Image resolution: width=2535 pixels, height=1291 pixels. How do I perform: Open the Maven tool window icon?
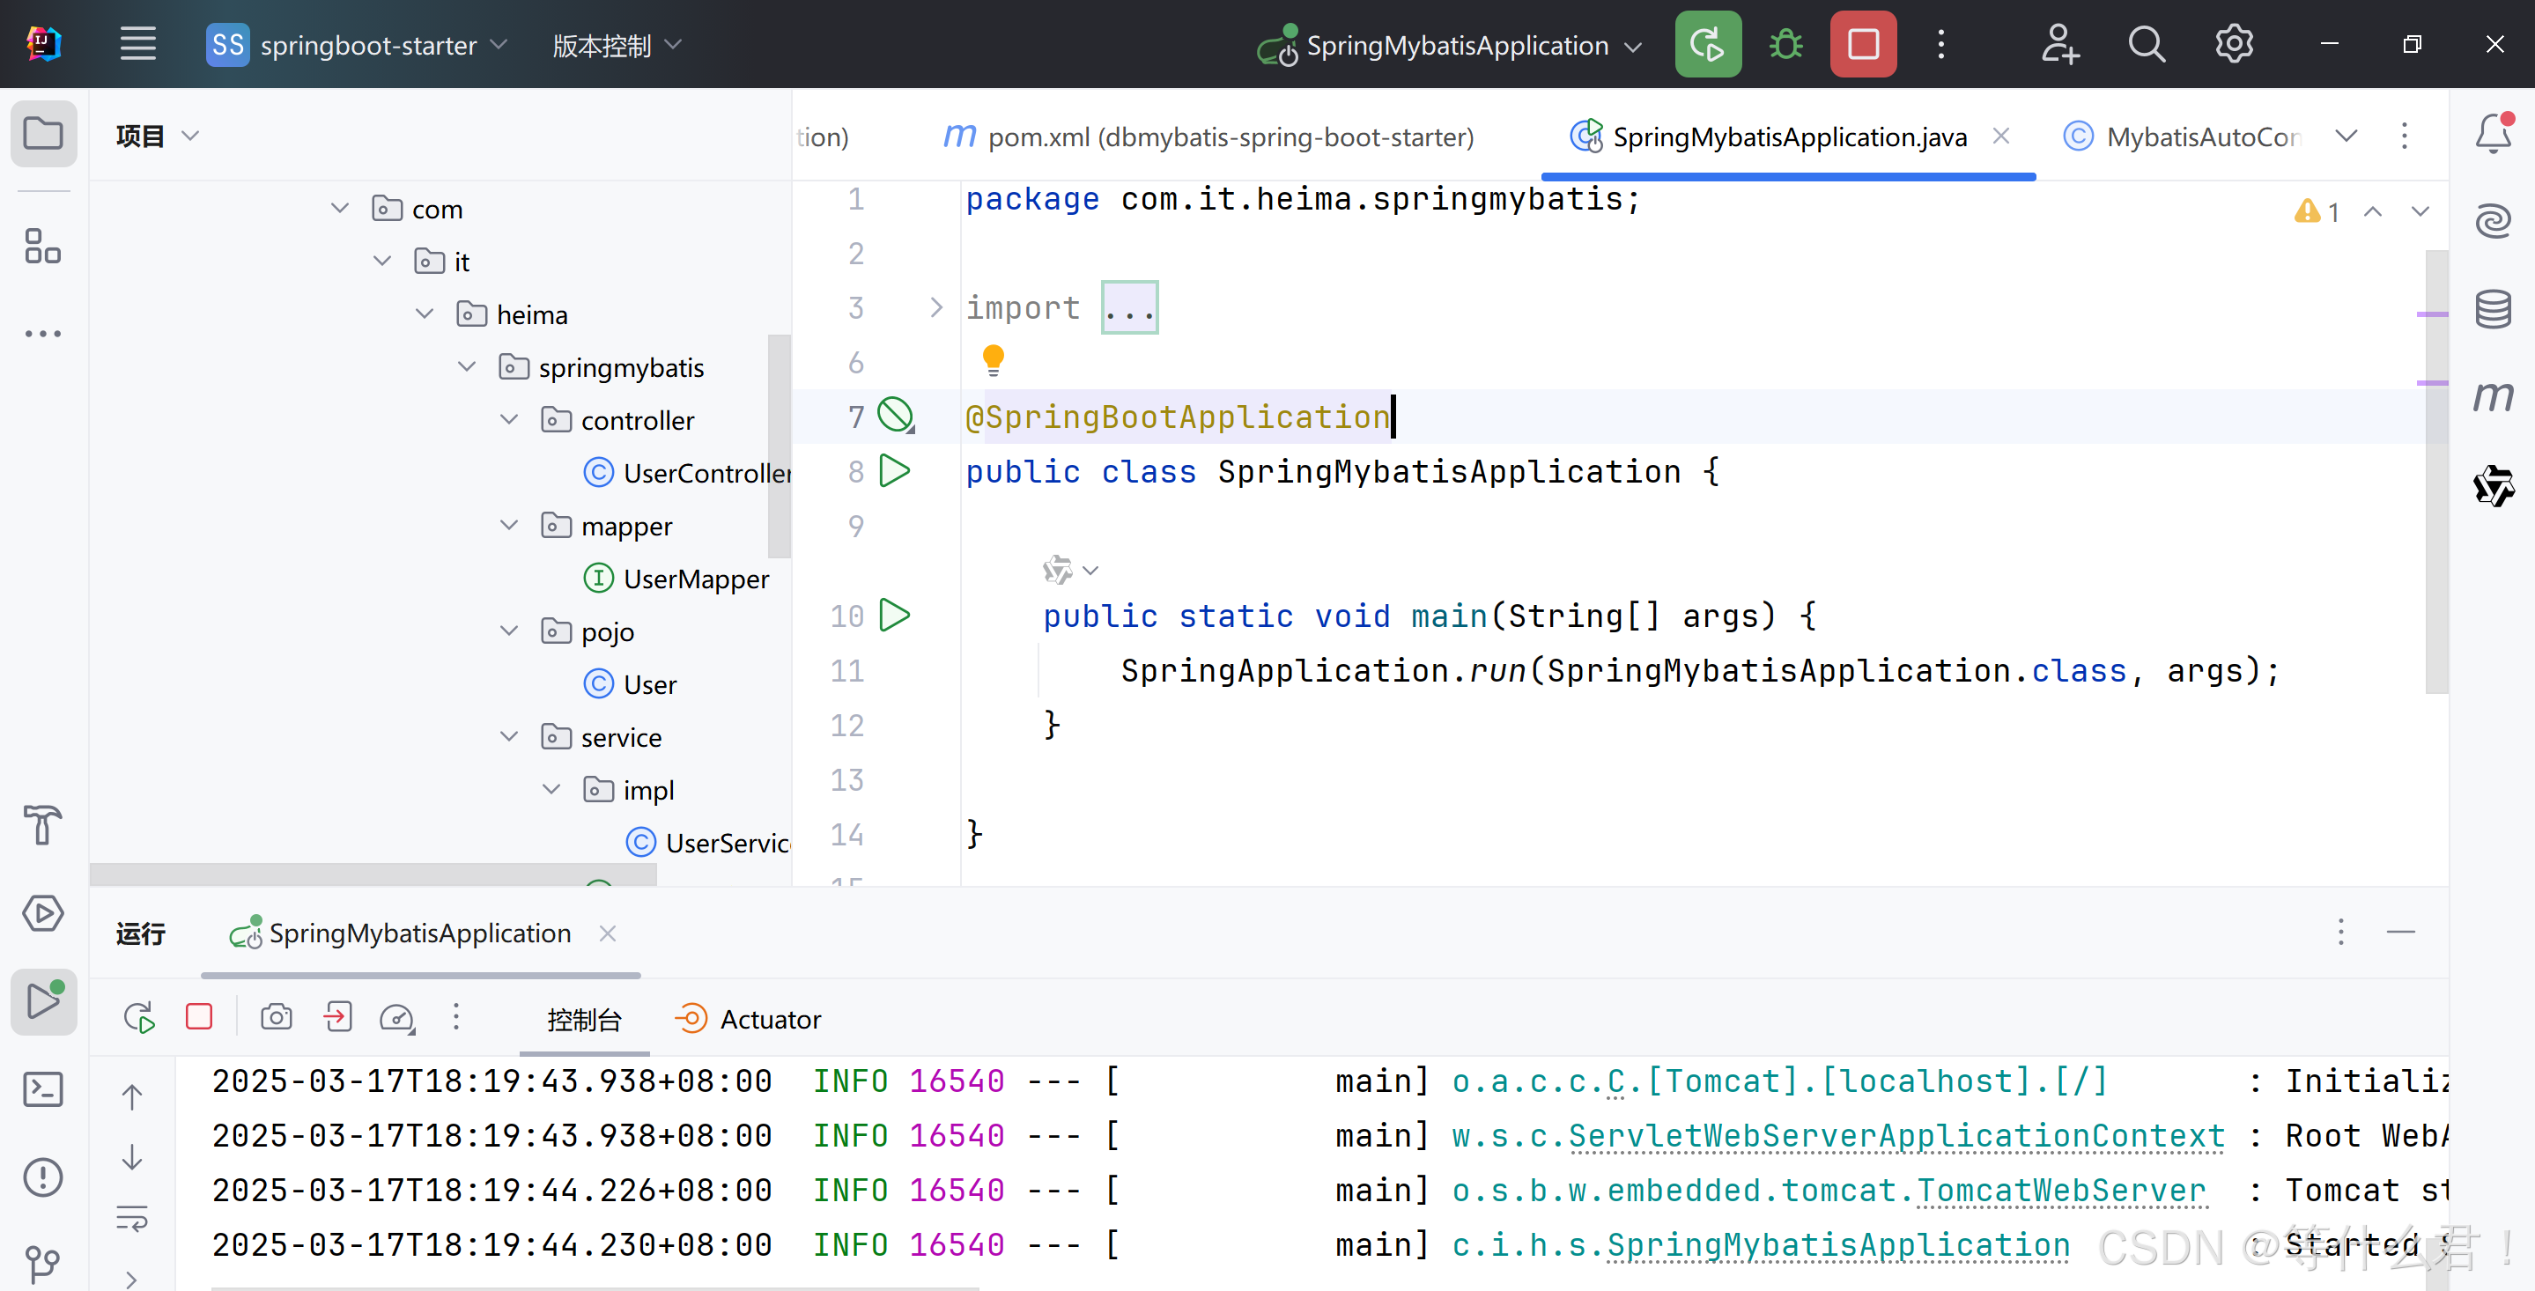click(2493, 395)
